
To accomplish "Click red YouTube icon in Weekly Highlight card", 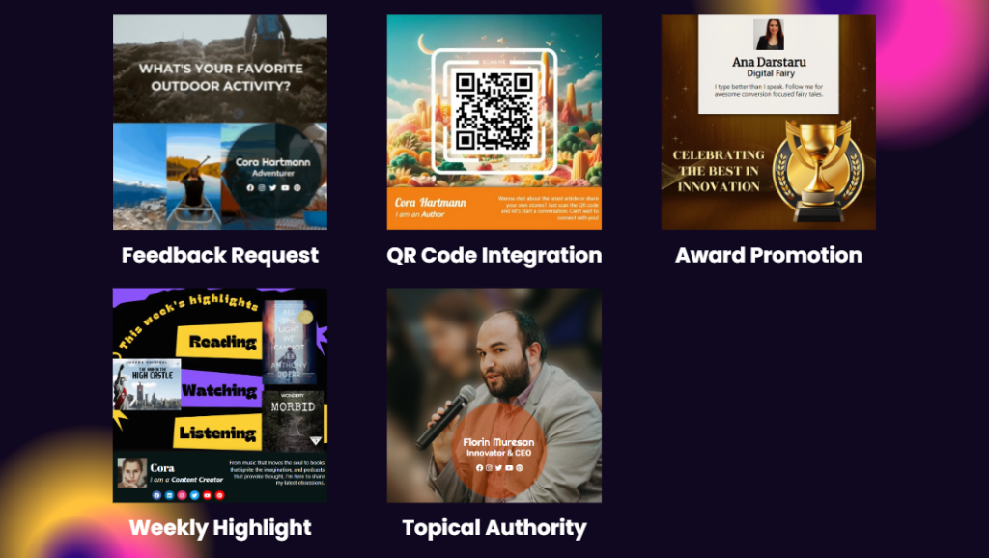I will click(207, 495).
